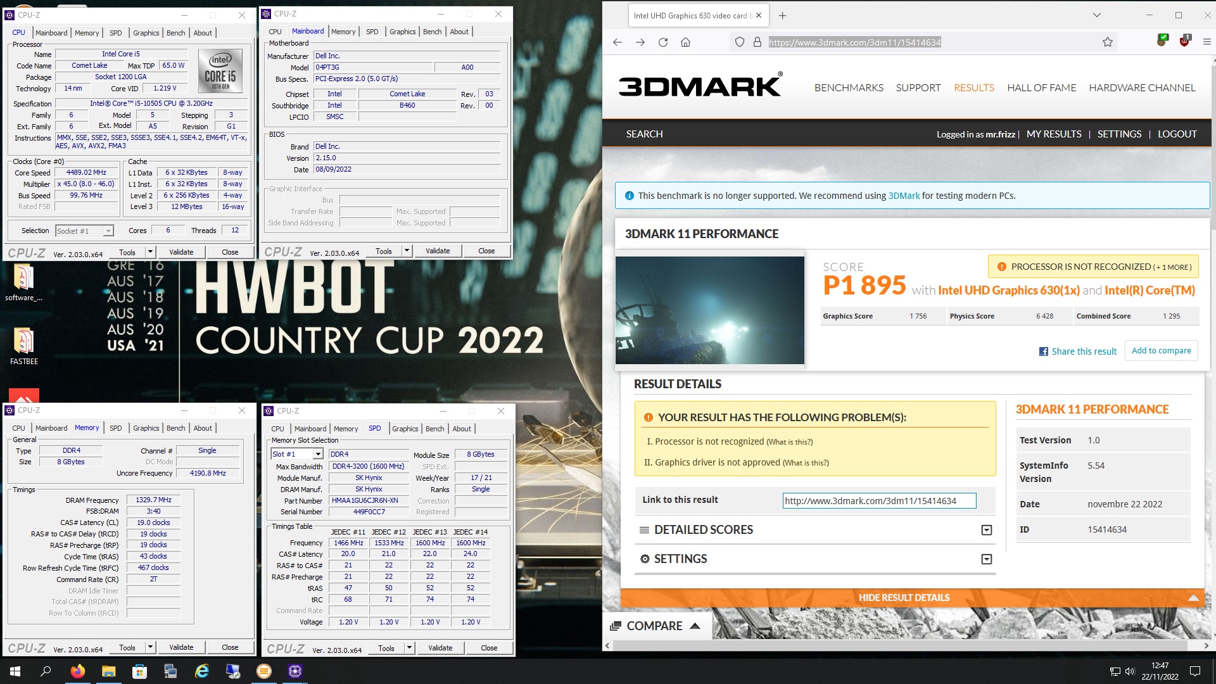Click the 3DMark 11 benchmark thumbnail

pyautogui.click(x=709, y=310)
